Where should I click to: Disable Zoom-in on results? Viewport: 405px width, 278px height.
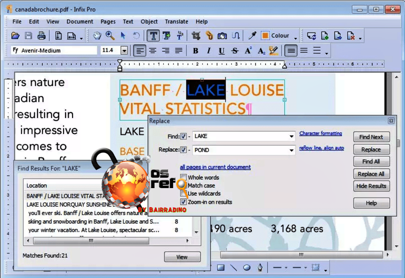(183, 202)
